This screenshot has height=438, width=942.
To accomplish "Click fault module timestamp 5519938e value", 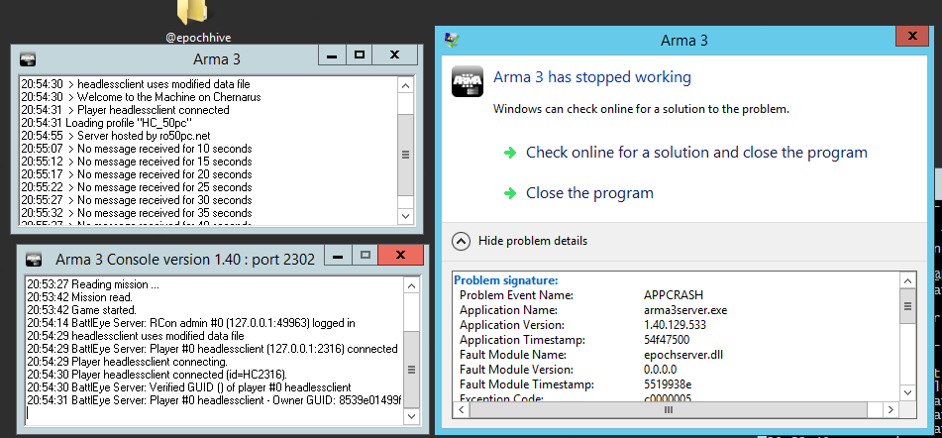I will (x=667, y=383).
